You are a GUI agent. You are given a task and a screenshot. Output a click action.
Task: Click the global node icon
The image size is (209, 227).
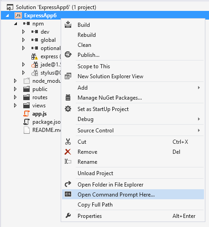click(x=35, y=40)
